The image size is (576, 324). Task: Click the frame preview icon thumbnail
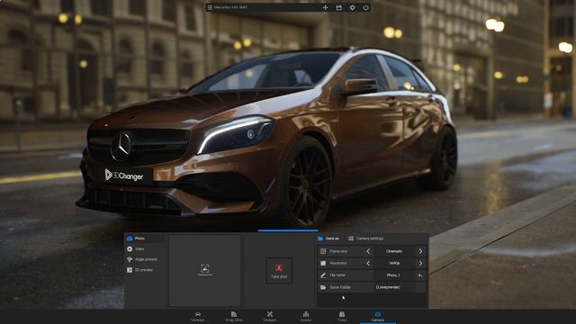(205, 269)
